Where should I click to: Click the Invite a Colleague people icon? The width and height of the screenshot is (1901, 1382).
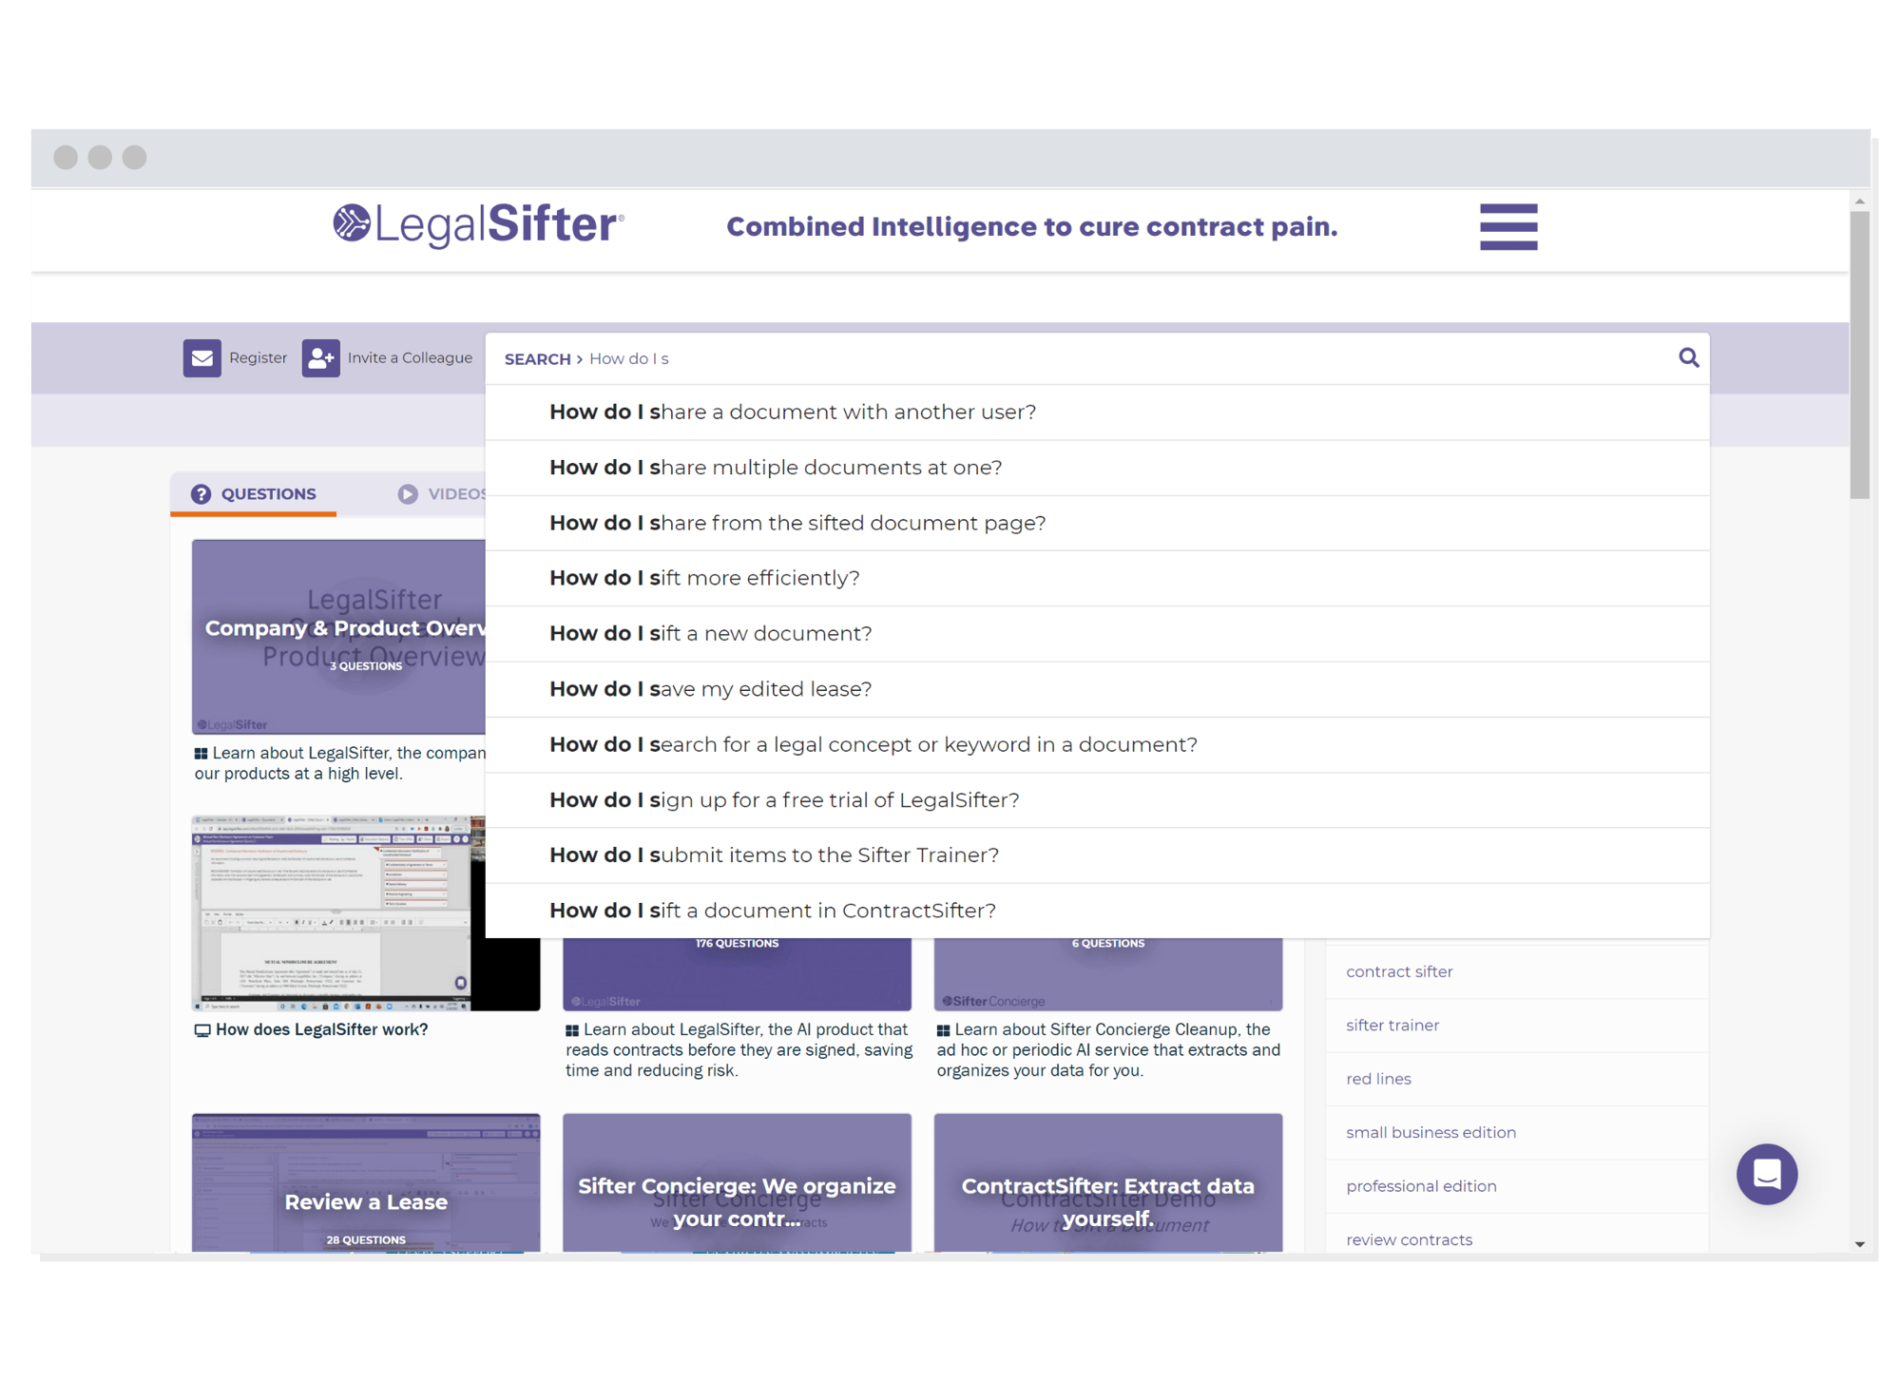(317, 360)
